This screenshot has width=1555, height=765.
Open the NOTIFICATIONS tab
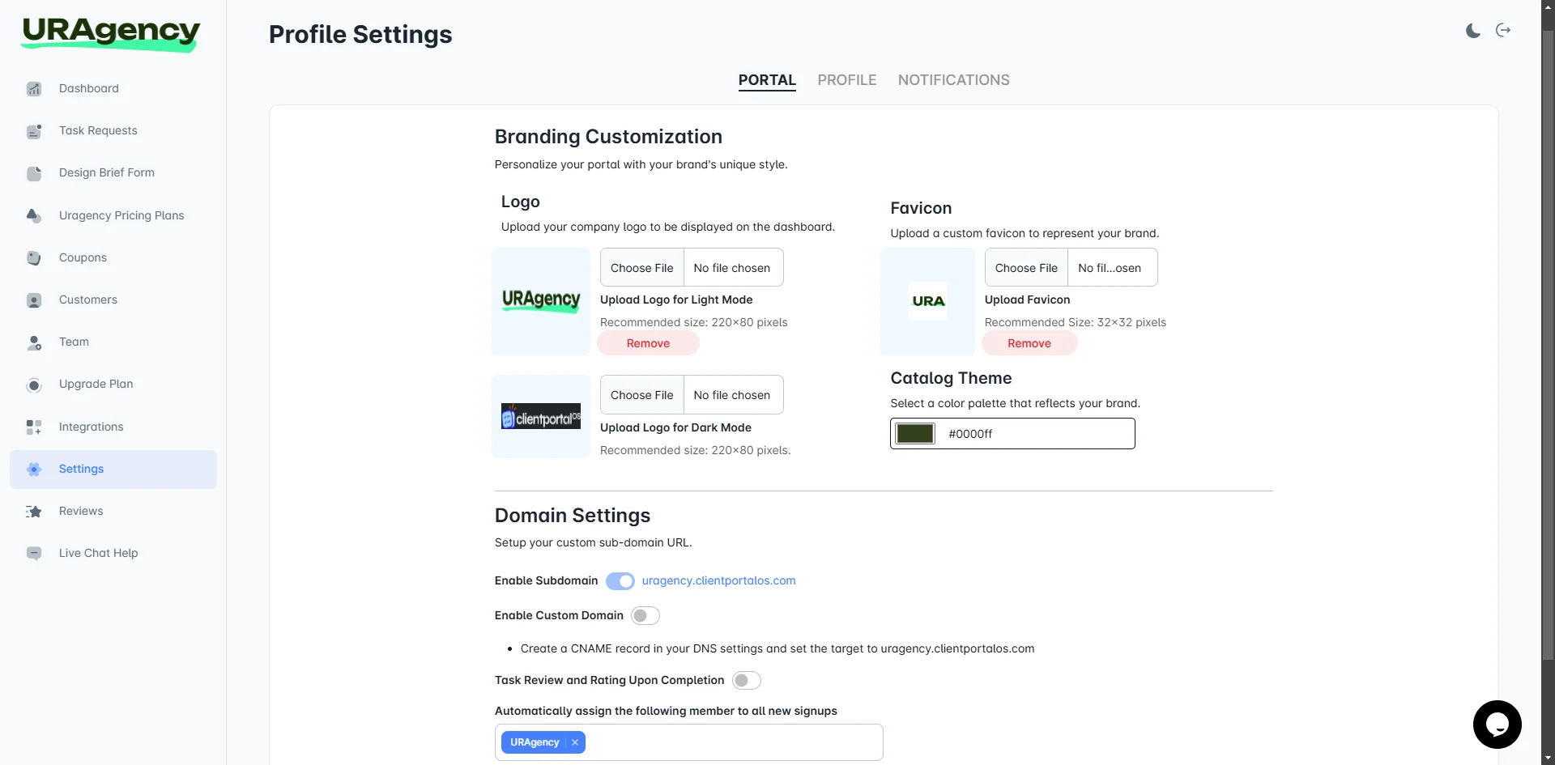953,80
